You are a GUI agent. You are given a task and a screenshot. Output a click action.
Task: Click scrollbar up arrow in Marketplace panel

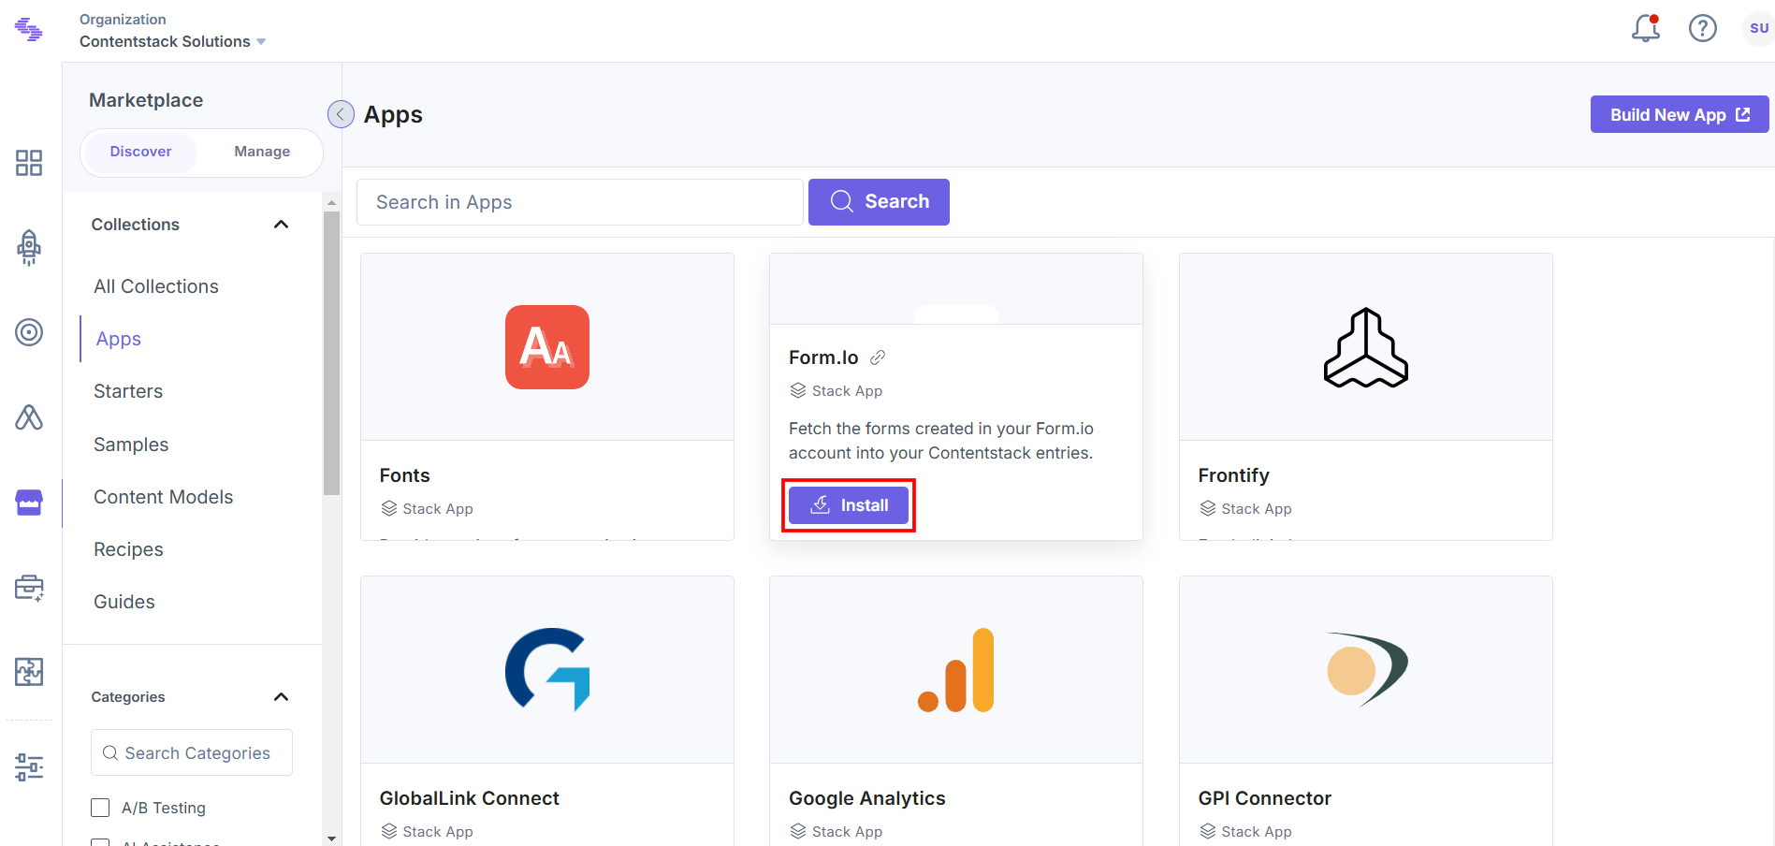coord(331,202)
